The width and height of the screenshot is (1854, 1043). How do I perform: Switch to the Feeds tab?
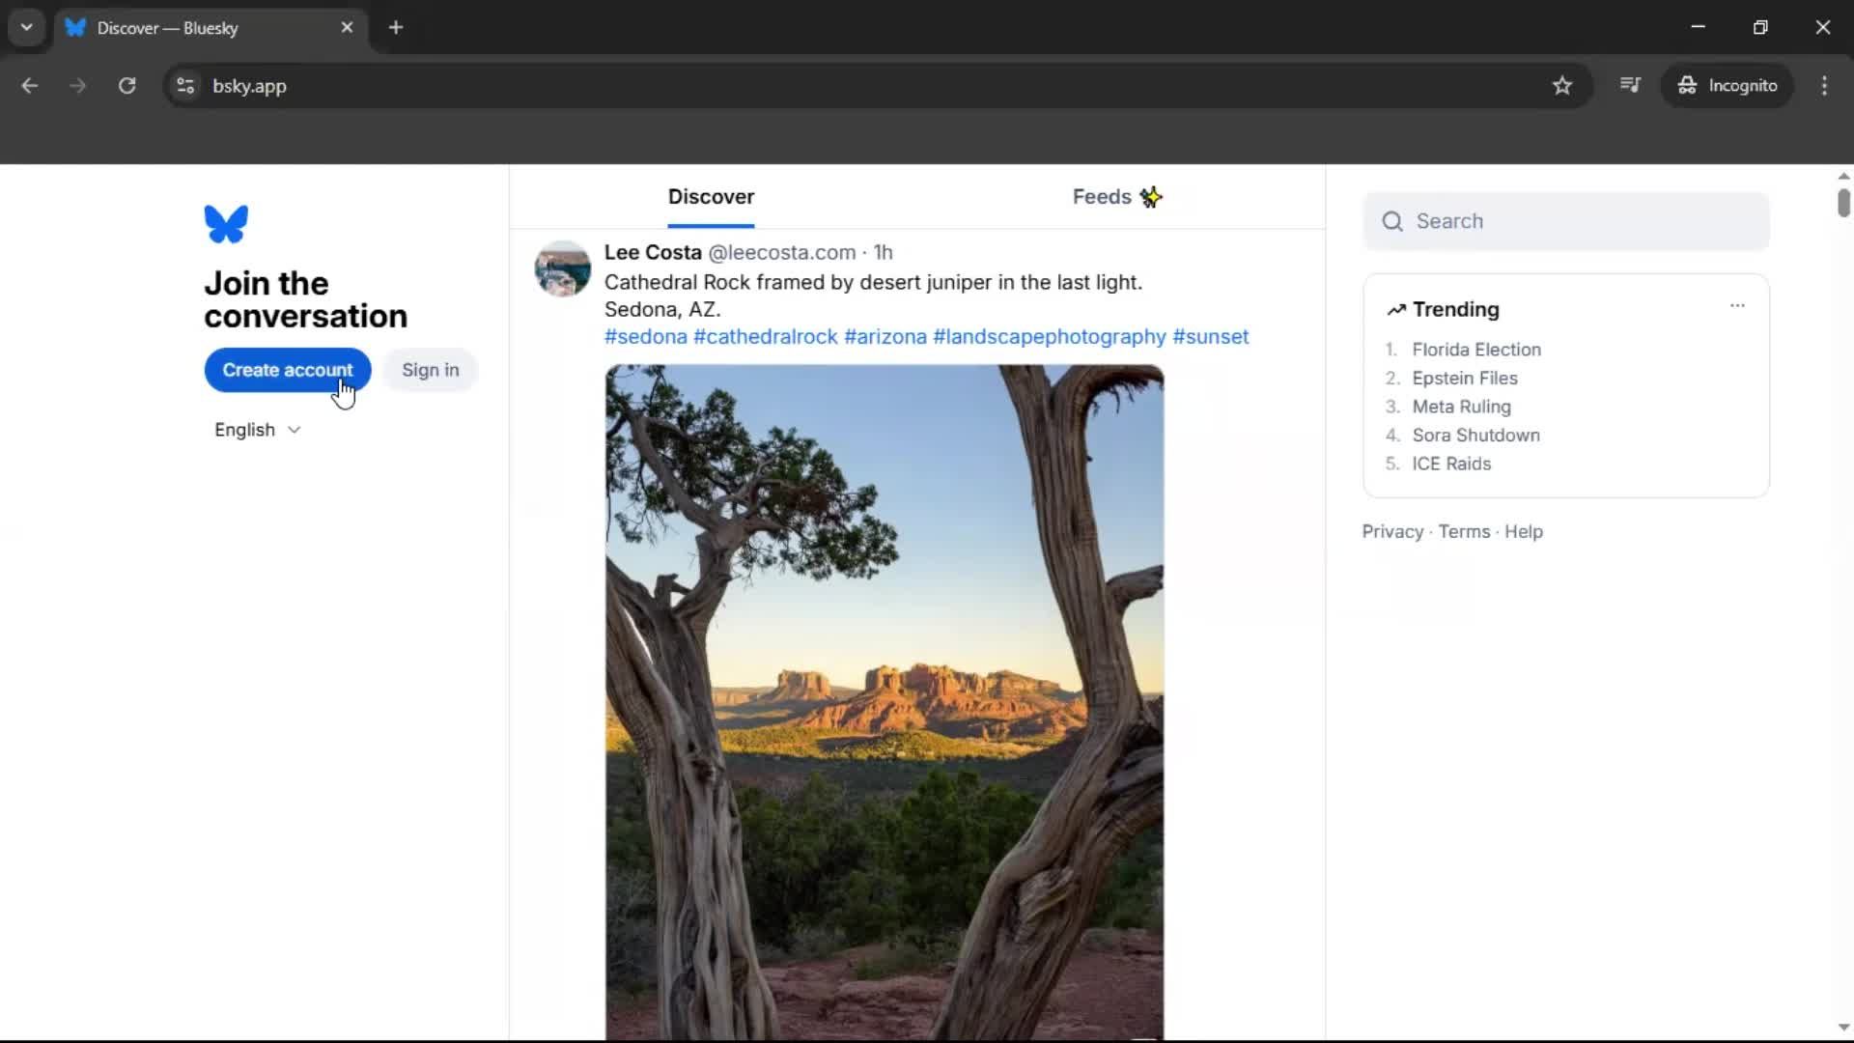tap(1101, 197)
